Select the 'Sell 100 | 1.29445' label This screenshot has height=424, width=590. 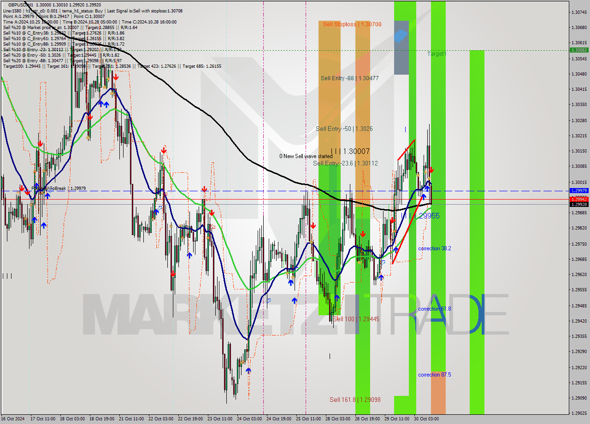356,319
